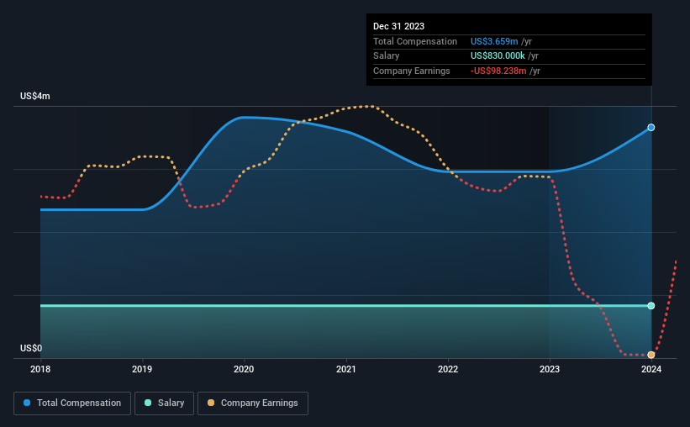Toggle the Total Compensation legend button
The width and height of the screenshot is (690, 427).
coord(72,403)
